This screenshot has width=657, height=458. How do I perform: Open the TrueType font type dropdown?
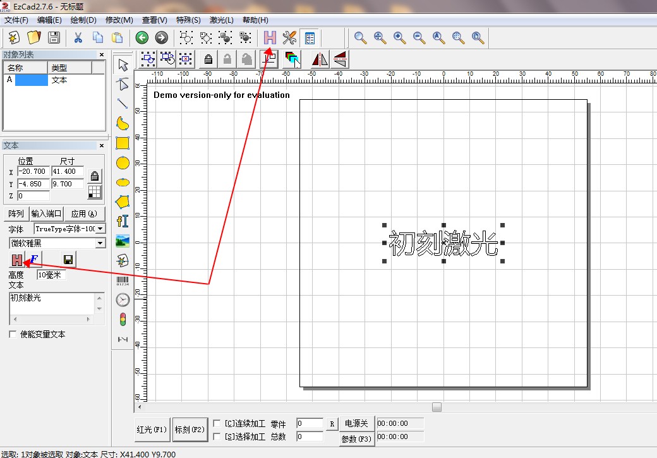pos(101,229)
